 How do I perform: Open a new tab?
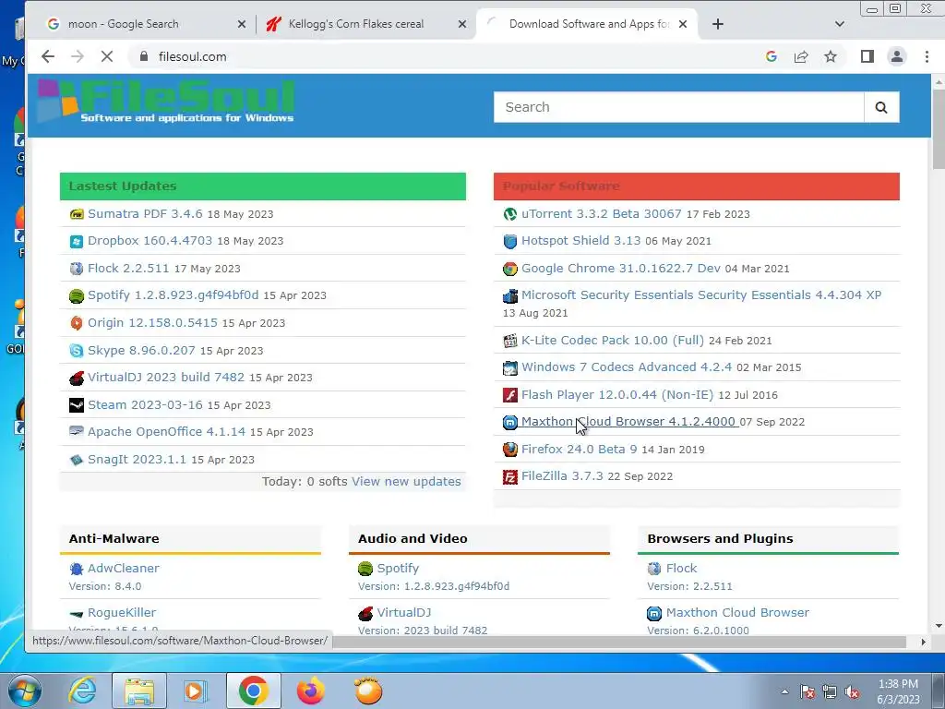tap(717, 24)
